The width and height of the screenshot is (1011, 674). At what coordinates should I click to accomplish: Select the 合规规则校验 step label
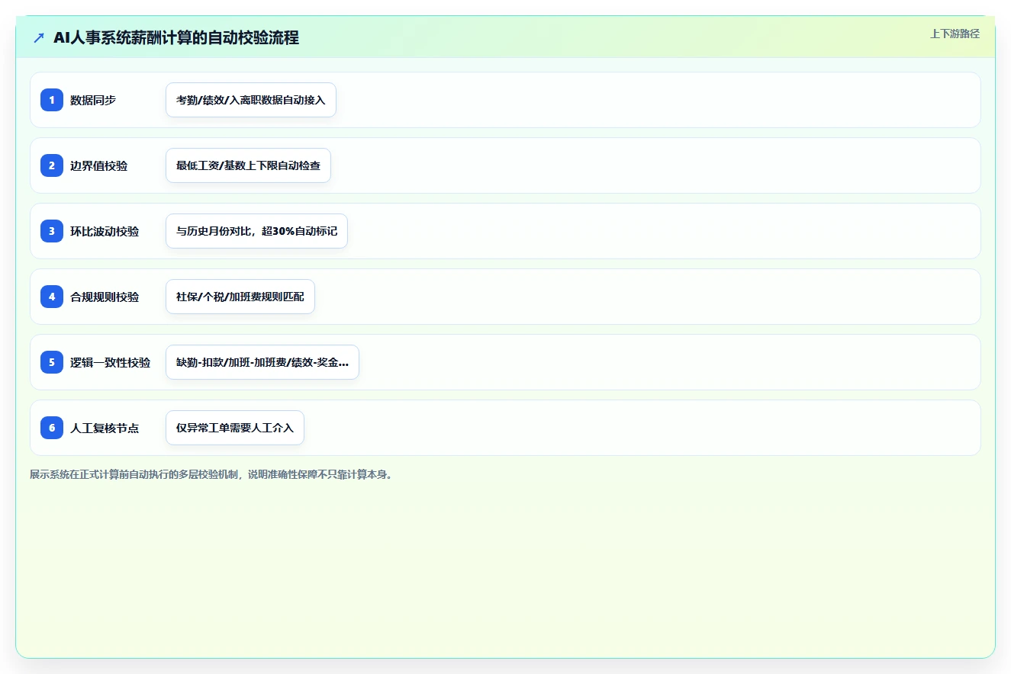point(105,297)
